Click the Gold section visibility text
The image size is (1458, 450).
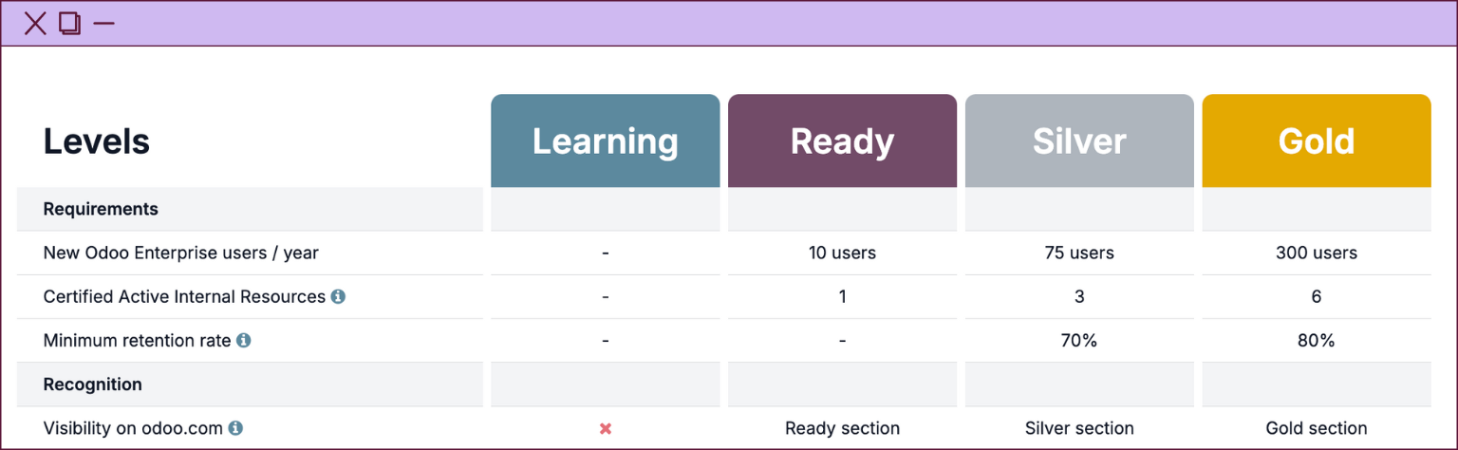pyautogui.click(x=1316, y=428)
